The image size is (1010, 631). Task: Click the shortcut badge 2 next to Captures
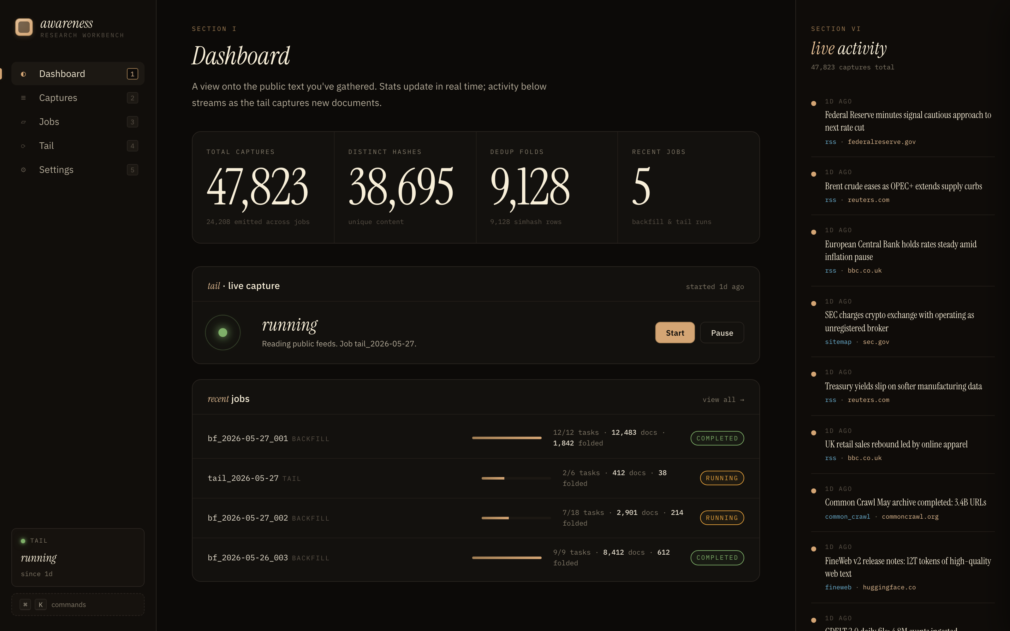[x=132, y=98]
